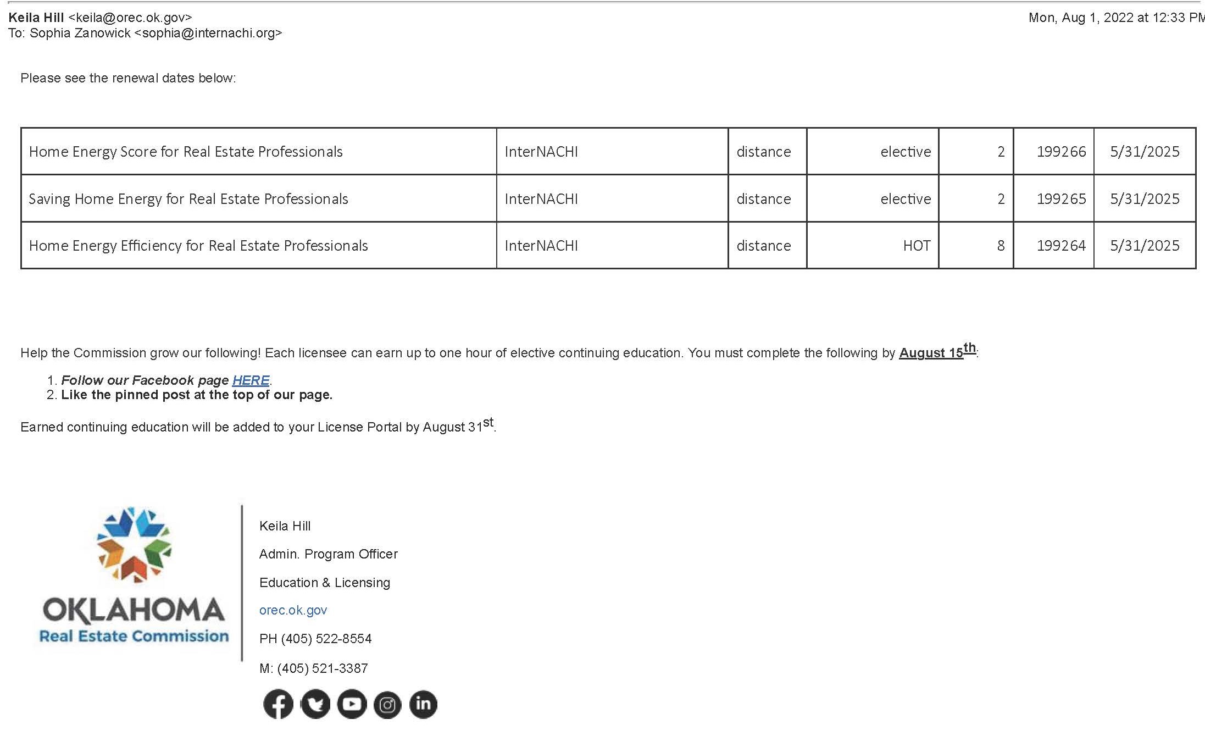Click the August 15th deadline text
This screenshot has width=1205, height=730.
936,352
